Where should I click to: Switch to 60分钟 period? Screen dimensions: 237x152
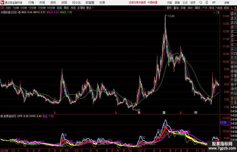coord(51,8)
